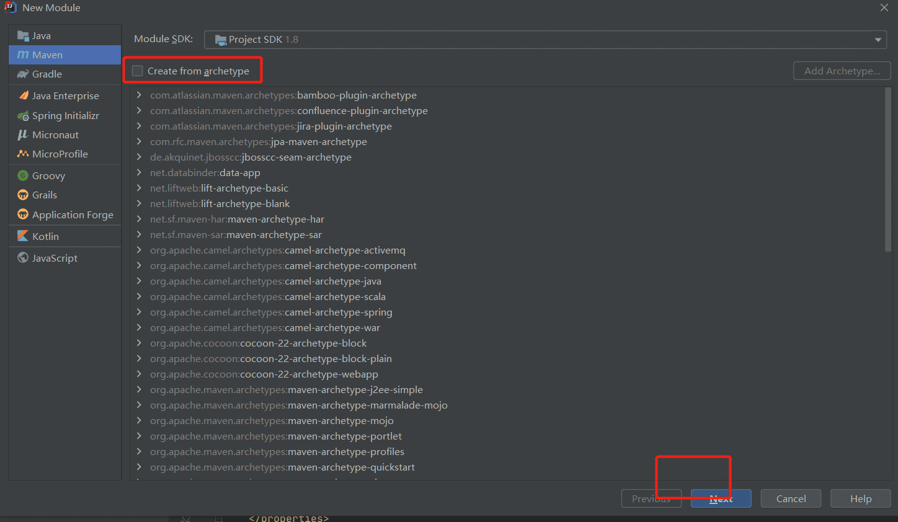Enable Create from archetype checkbox

[x=137, y=71]
